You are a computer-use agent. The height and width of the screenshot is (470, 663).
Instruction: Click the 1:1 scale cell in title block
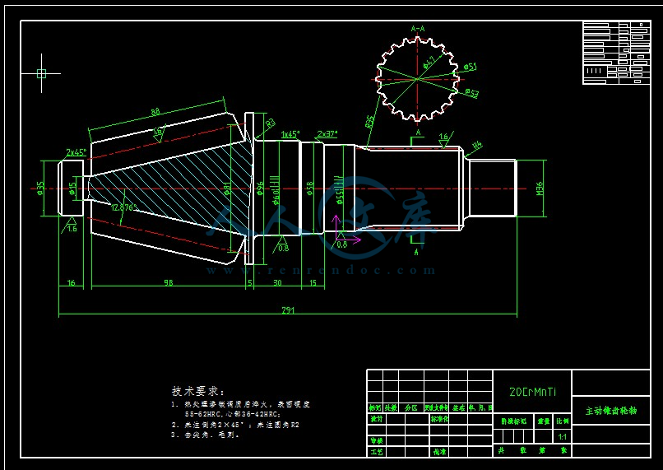(x=563, y=436)
